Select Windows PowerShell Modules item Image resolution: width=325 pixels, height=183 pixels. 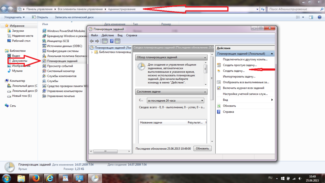(x=64, y=31)
